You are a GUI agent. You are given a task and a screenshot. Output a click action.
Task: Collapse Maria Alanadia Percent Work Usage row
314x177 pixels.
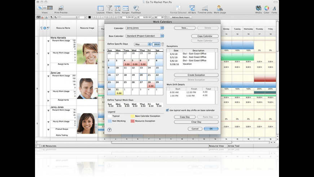tap(48, 41)
